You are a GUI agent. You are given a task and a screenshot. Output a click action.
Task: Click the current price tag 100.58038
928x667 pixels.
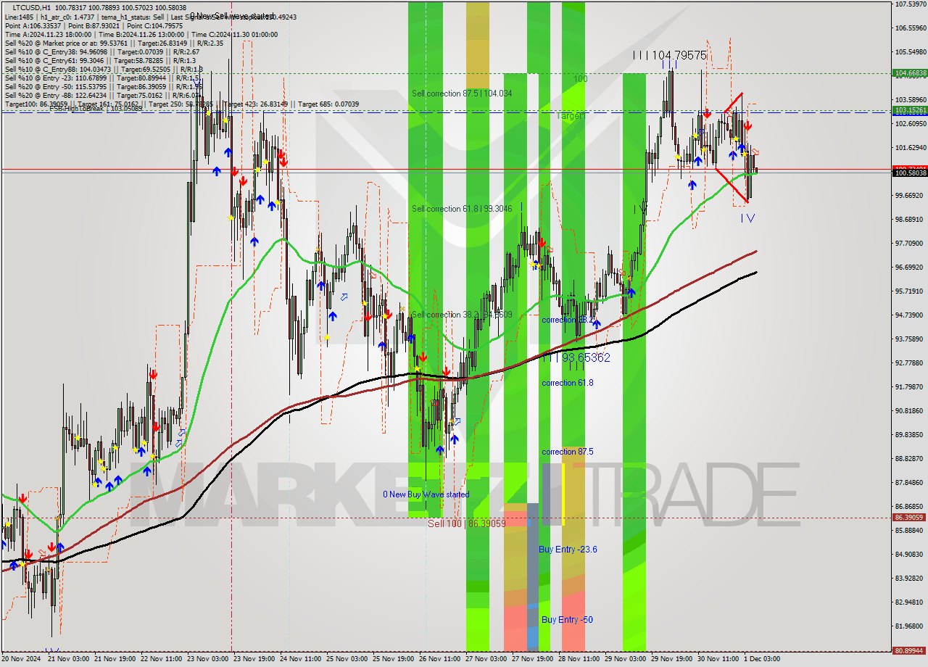(x=909, y=173)
